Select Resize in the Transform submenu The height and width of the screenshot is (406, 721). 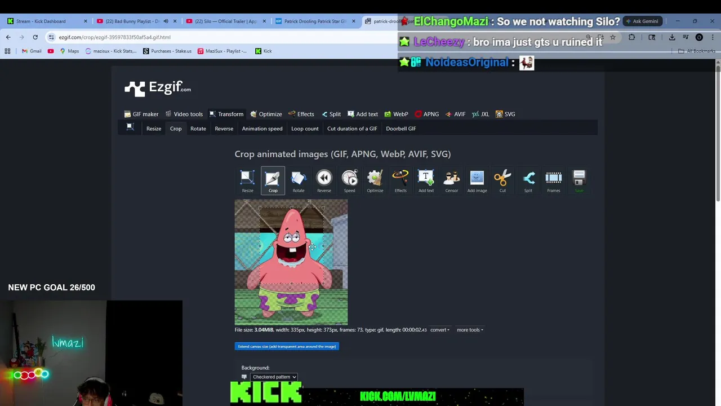coord(154,129)
